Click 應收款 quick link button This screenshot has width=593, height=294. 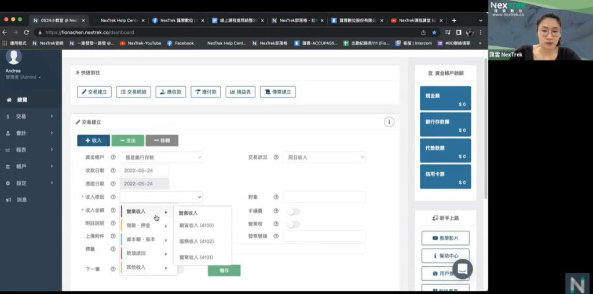[171, 92]
